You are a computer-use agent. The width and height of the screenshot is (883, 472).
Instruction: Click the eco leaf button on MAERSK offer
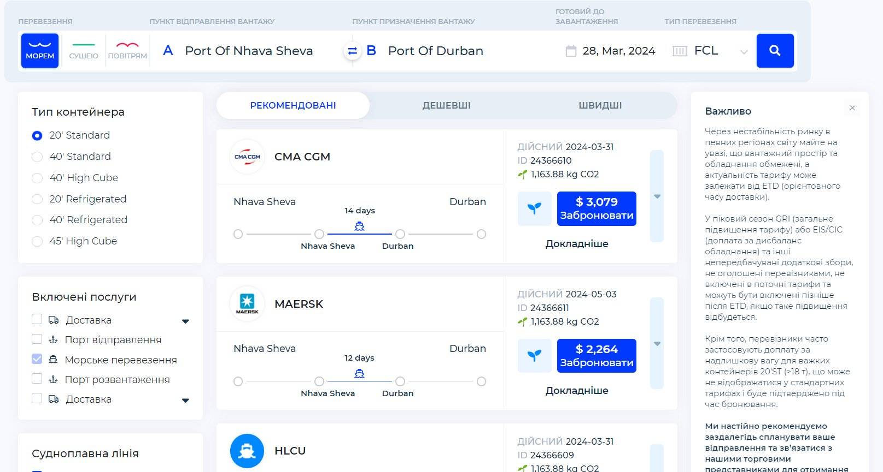pyautogui.click(x=535, y=356)
